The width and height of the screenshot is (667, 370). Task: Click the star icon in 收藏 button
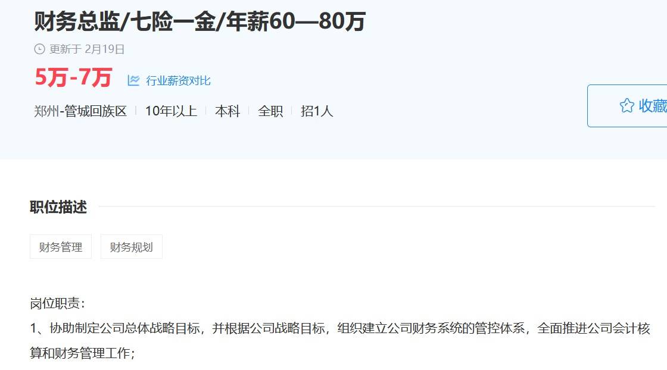pos(627,105)
